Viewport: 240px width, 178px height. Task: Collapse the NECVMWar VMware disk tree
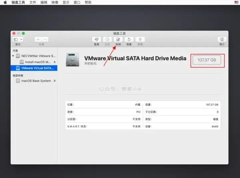13,56
